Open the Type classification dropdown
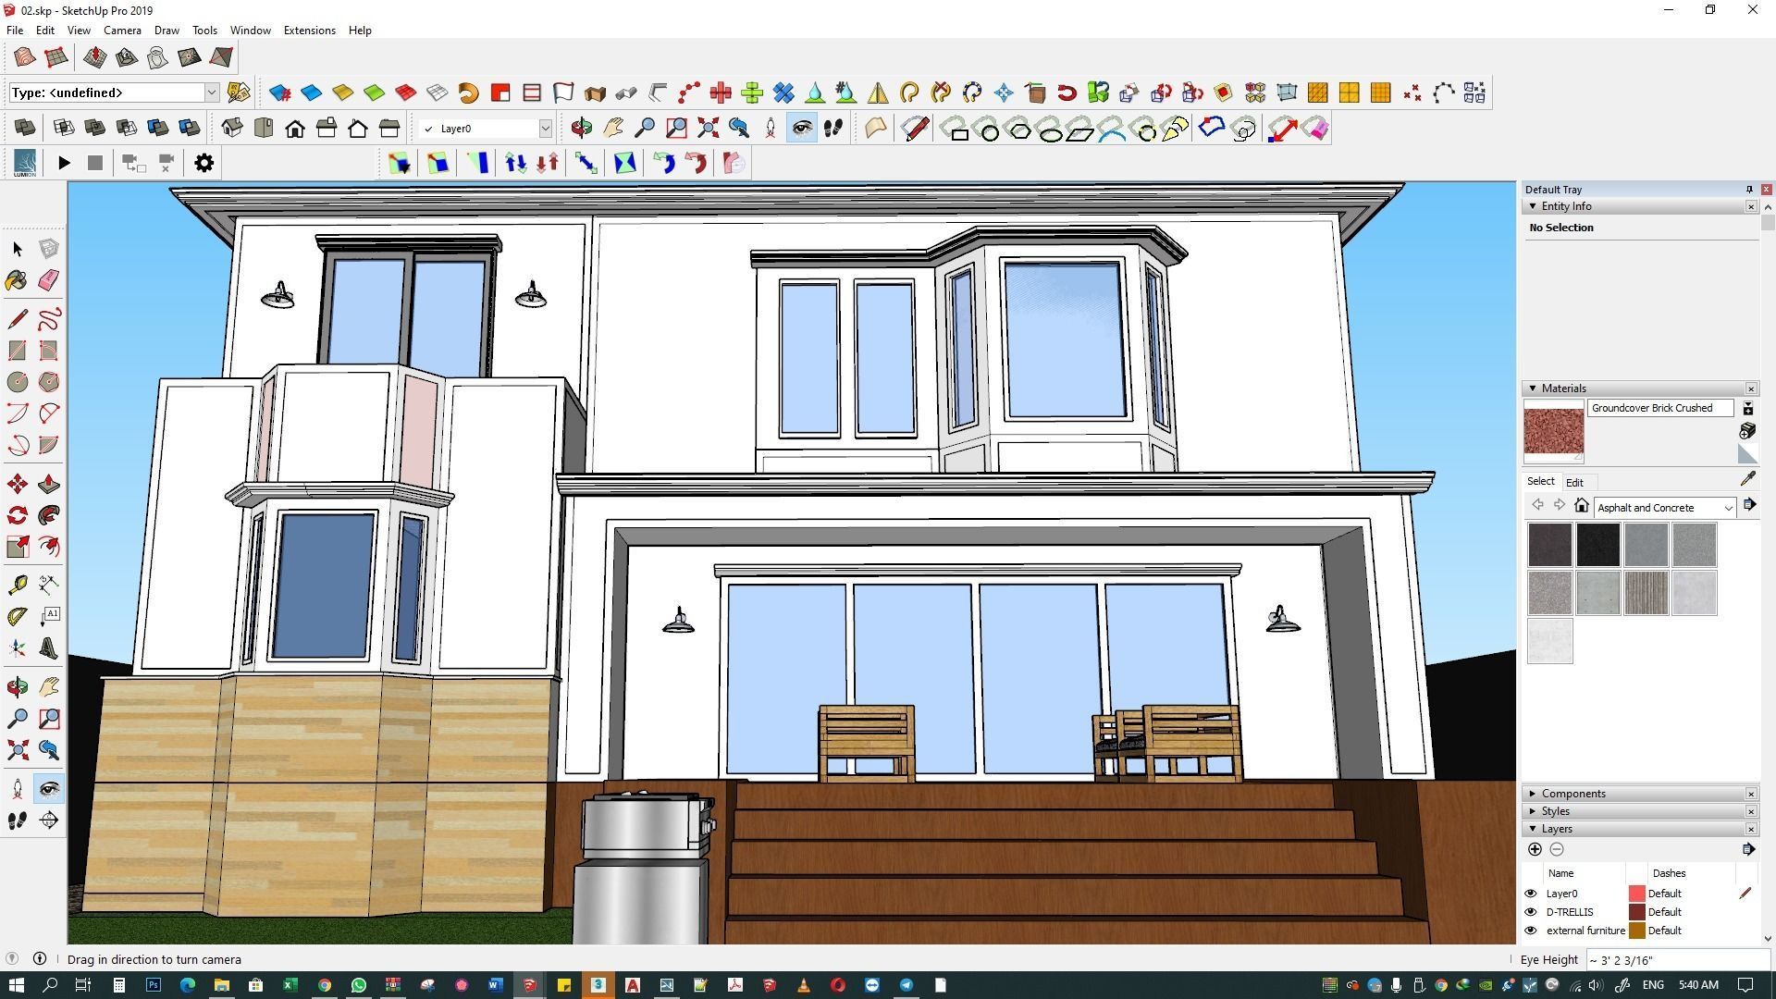This screenshot has height=999, width=1776. 212,92
